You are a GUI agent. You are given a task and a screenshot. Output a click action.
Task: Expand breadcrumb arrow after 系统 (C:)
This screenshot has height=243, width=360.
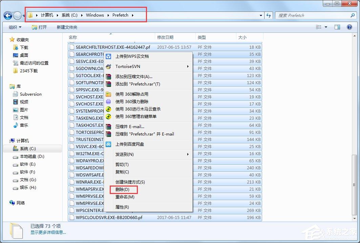click(x=82, y=15)
